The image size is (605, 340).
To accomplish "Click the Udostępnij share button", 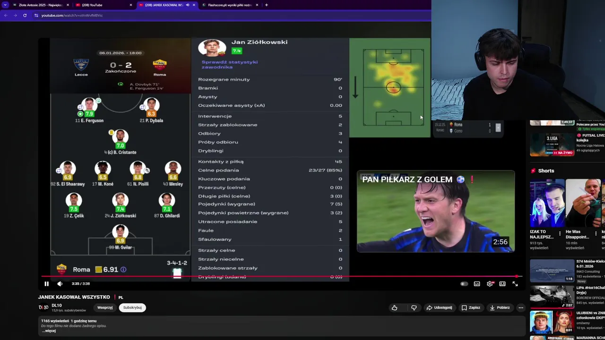I will (x=439, y=307).
